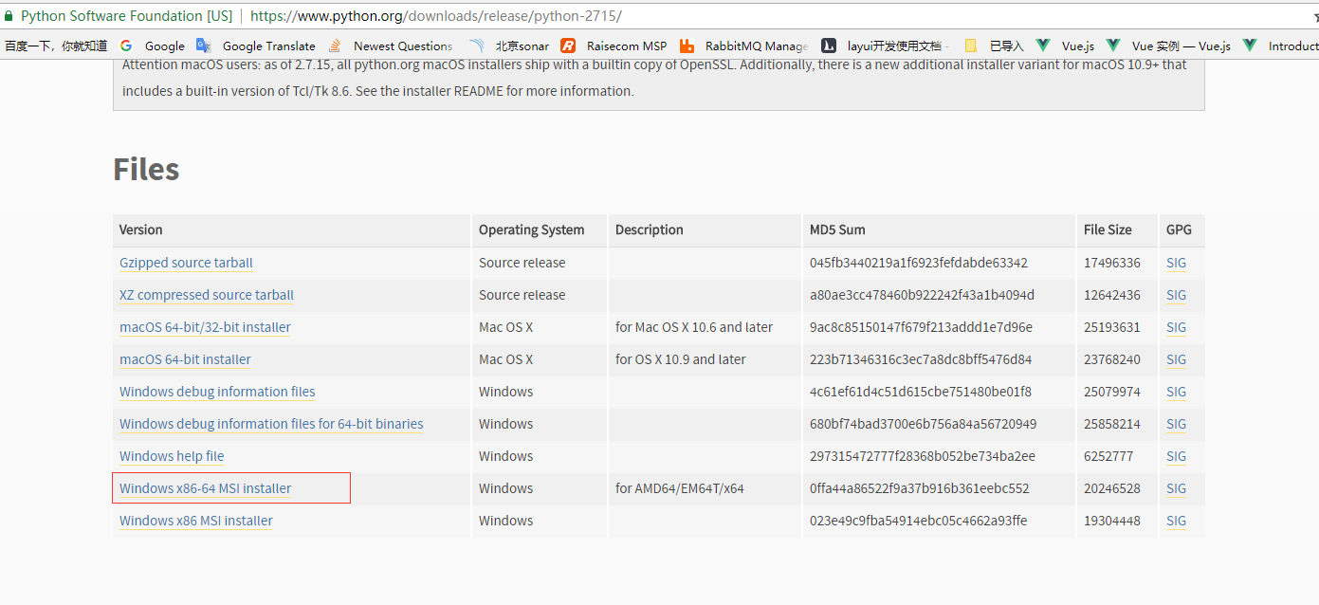
Task: Click the Introduction bookmark Vue icon
Action: (x=1250, y=46)
